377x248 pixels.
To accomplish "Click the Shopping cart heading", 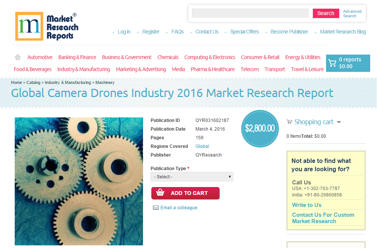I will pos(314,122).
